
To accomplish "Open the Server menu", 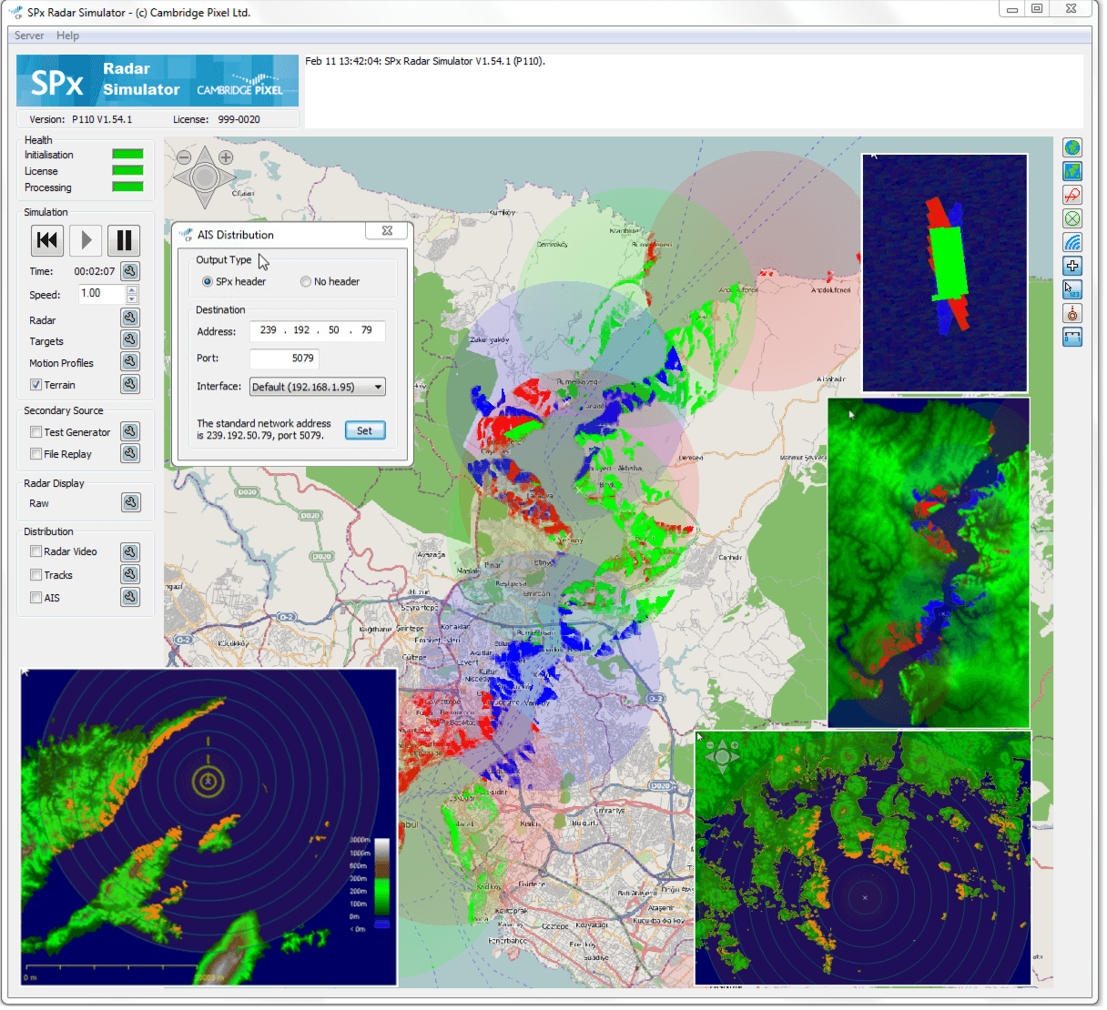I will (29, 35).
